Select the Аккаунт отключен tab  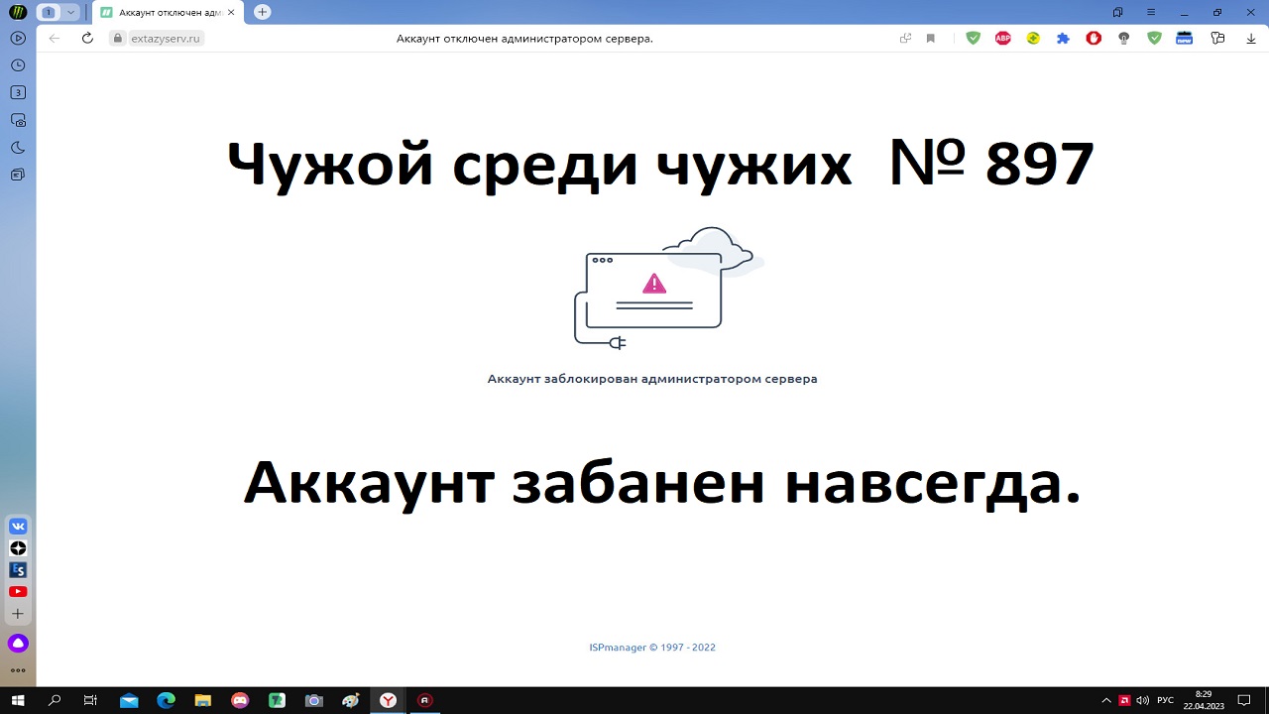[x=171, y=12]
